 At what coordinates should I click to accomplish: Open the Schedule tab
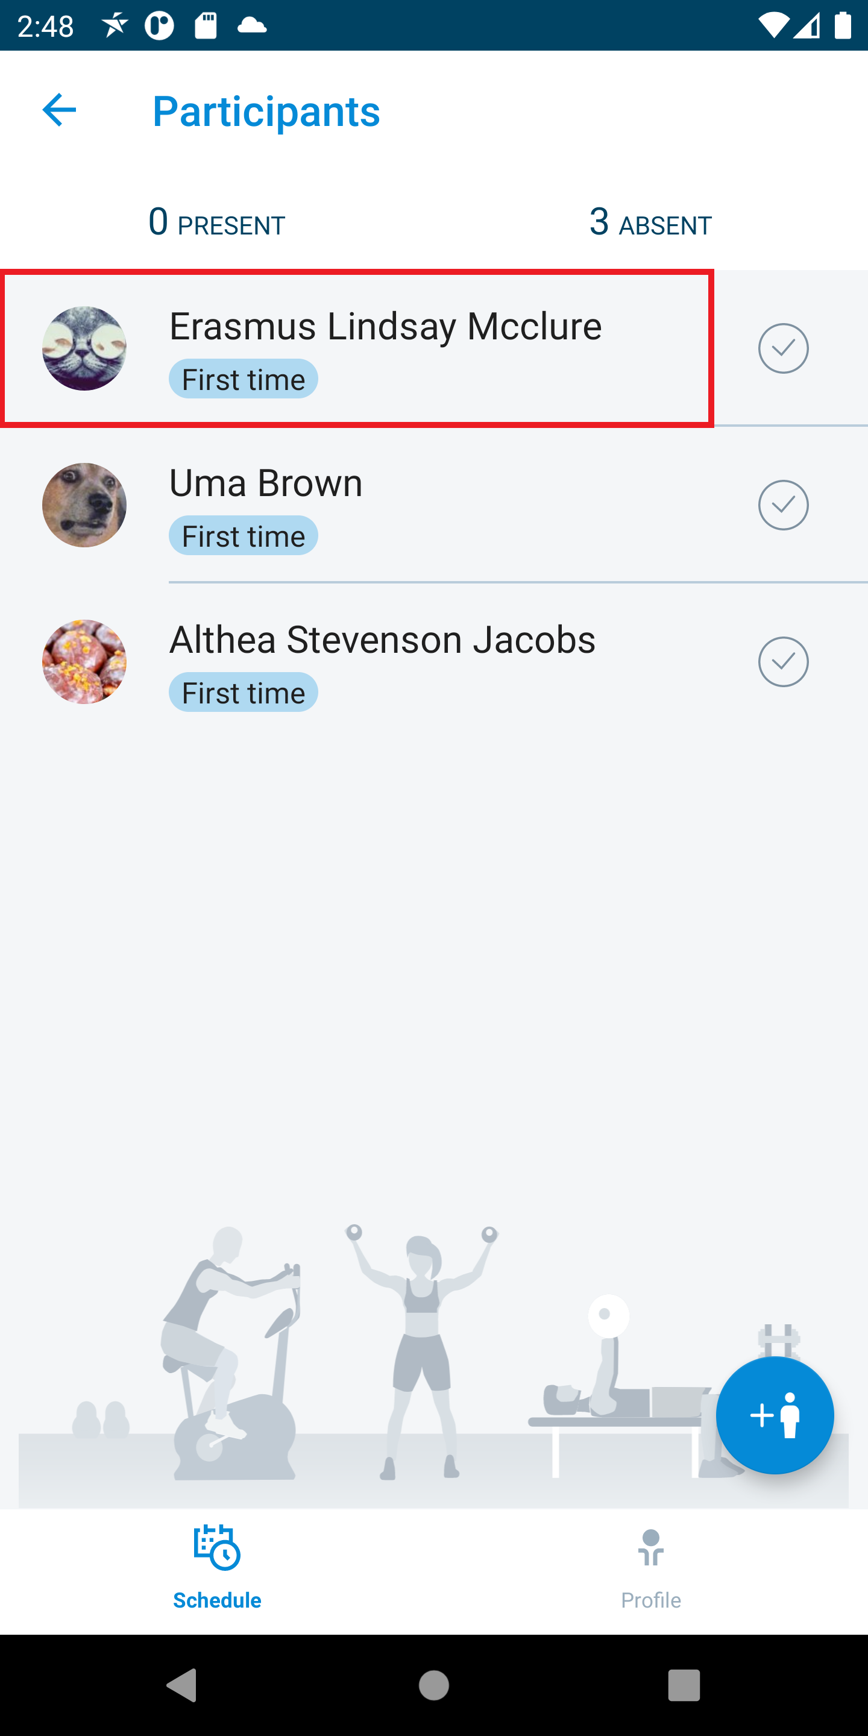[x=217, y=1567]
